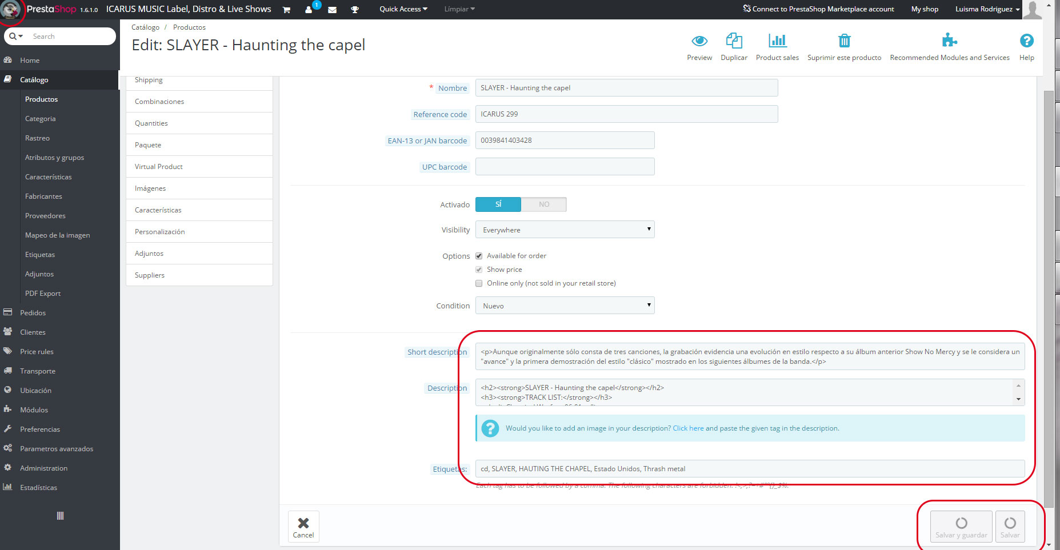Screen dimensions: 1060x550
Task: Set Activado switch to NO
Action: (544, 204)
